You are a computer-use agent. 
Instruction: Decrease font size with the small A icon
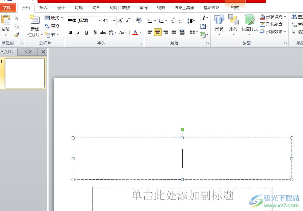click(128, 20)
